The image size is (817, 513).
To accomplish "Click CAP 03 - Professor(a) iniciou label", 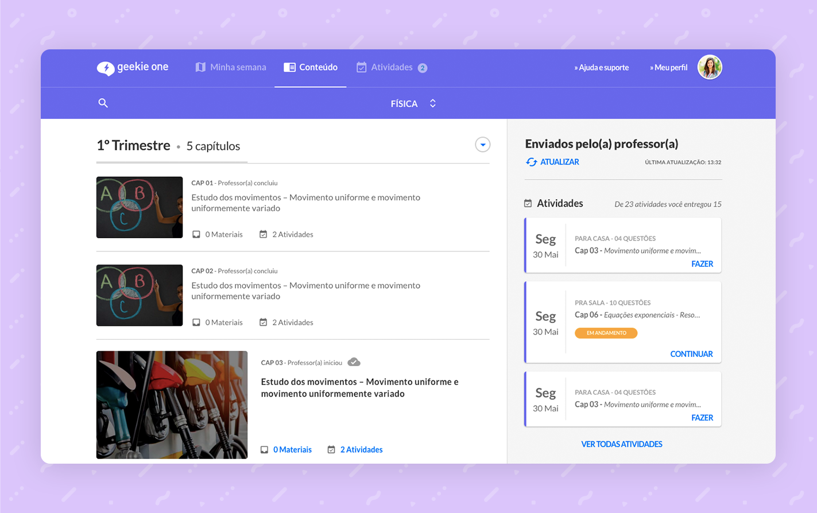I will [x=301, y=363].
